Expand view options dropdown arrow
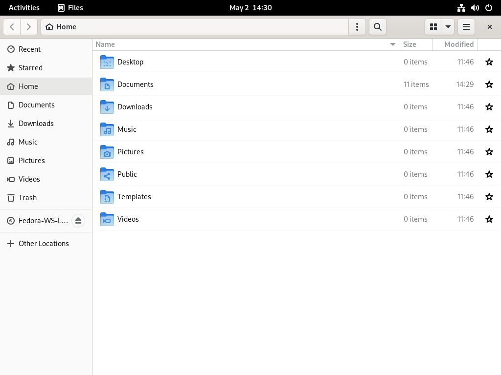Image resolution: width=501 pixels, height=375 pixels. pos(448,27)
